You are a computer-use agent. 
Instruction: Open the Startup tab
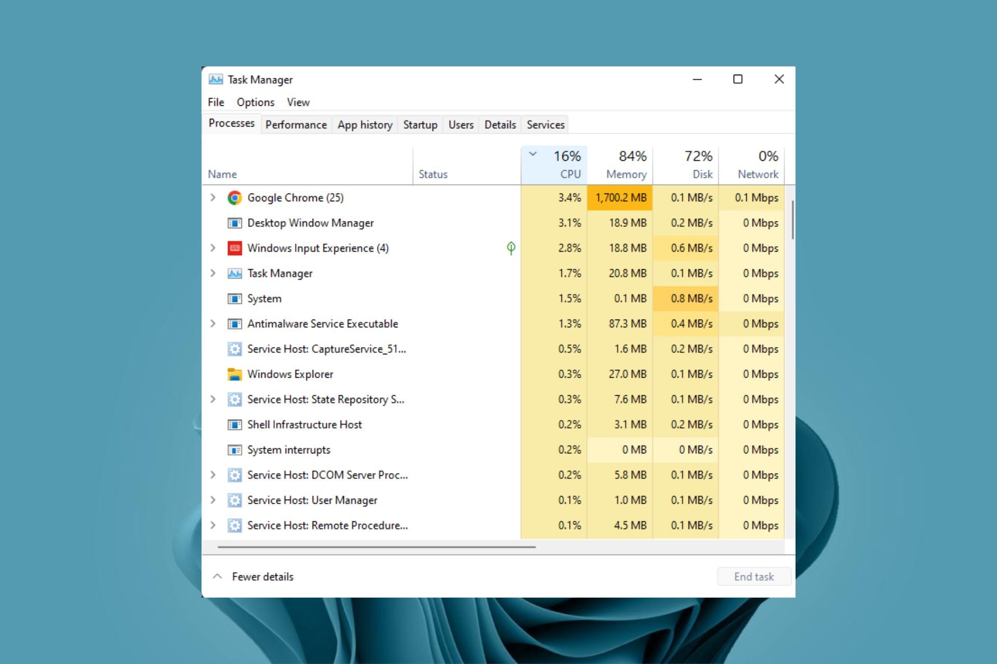(420, 125)
